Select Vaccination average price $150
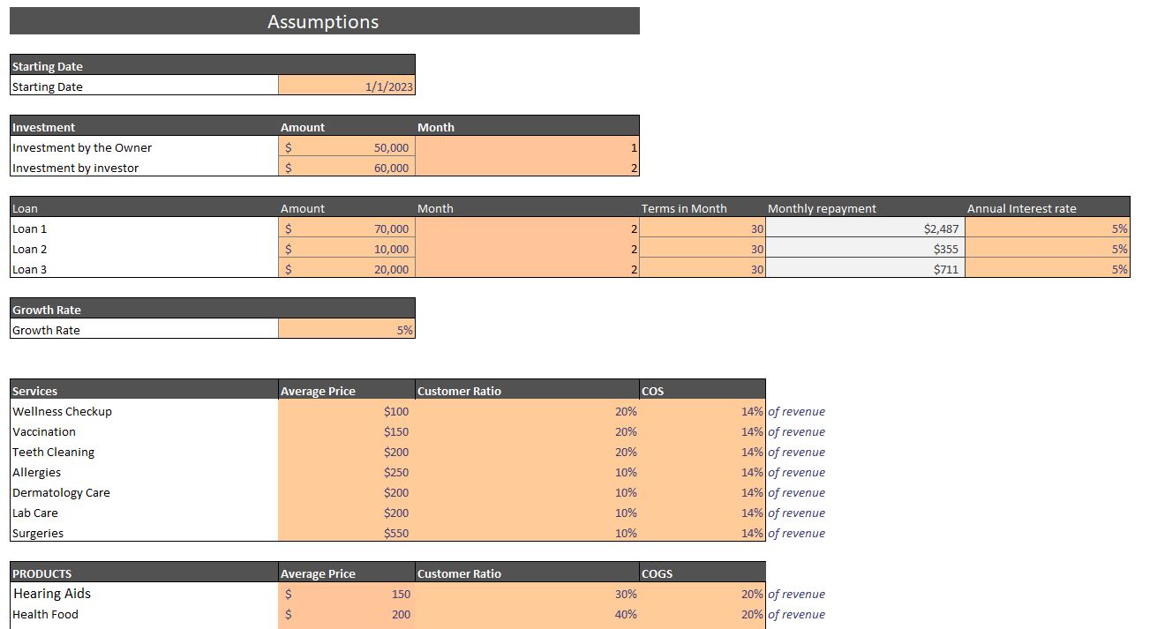Viewport: 1150px width, 629px height. pyautogui.click(x=346, y=431)
